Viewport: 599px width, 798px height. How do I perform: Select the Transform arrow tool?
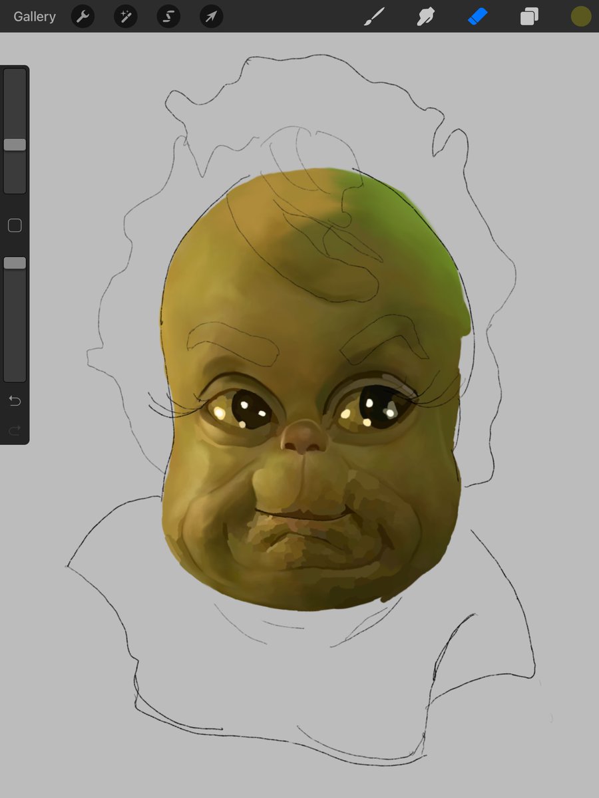tap(210, 17)
